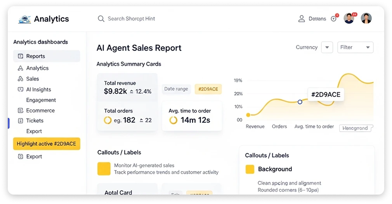Screen dimensions: 392x204
Task: Open the Date range selector
Action: (176, 89)
